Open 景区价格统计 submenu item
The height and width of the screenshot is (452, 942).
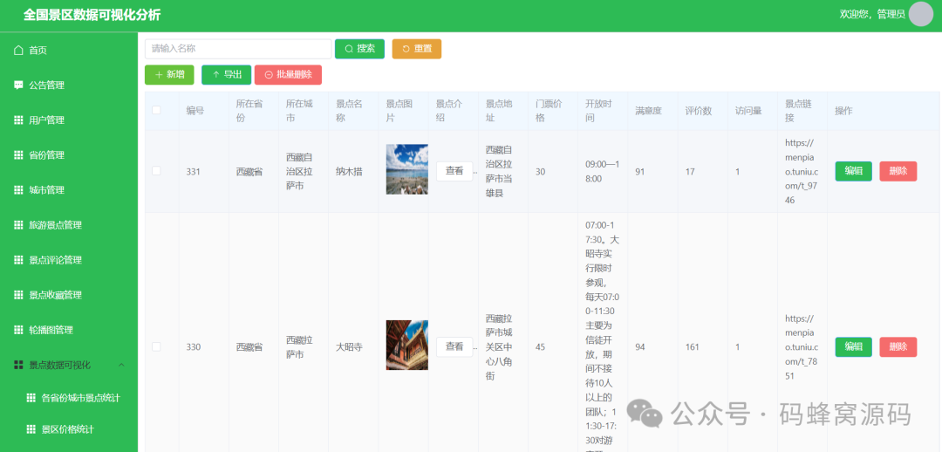[69, 429]
